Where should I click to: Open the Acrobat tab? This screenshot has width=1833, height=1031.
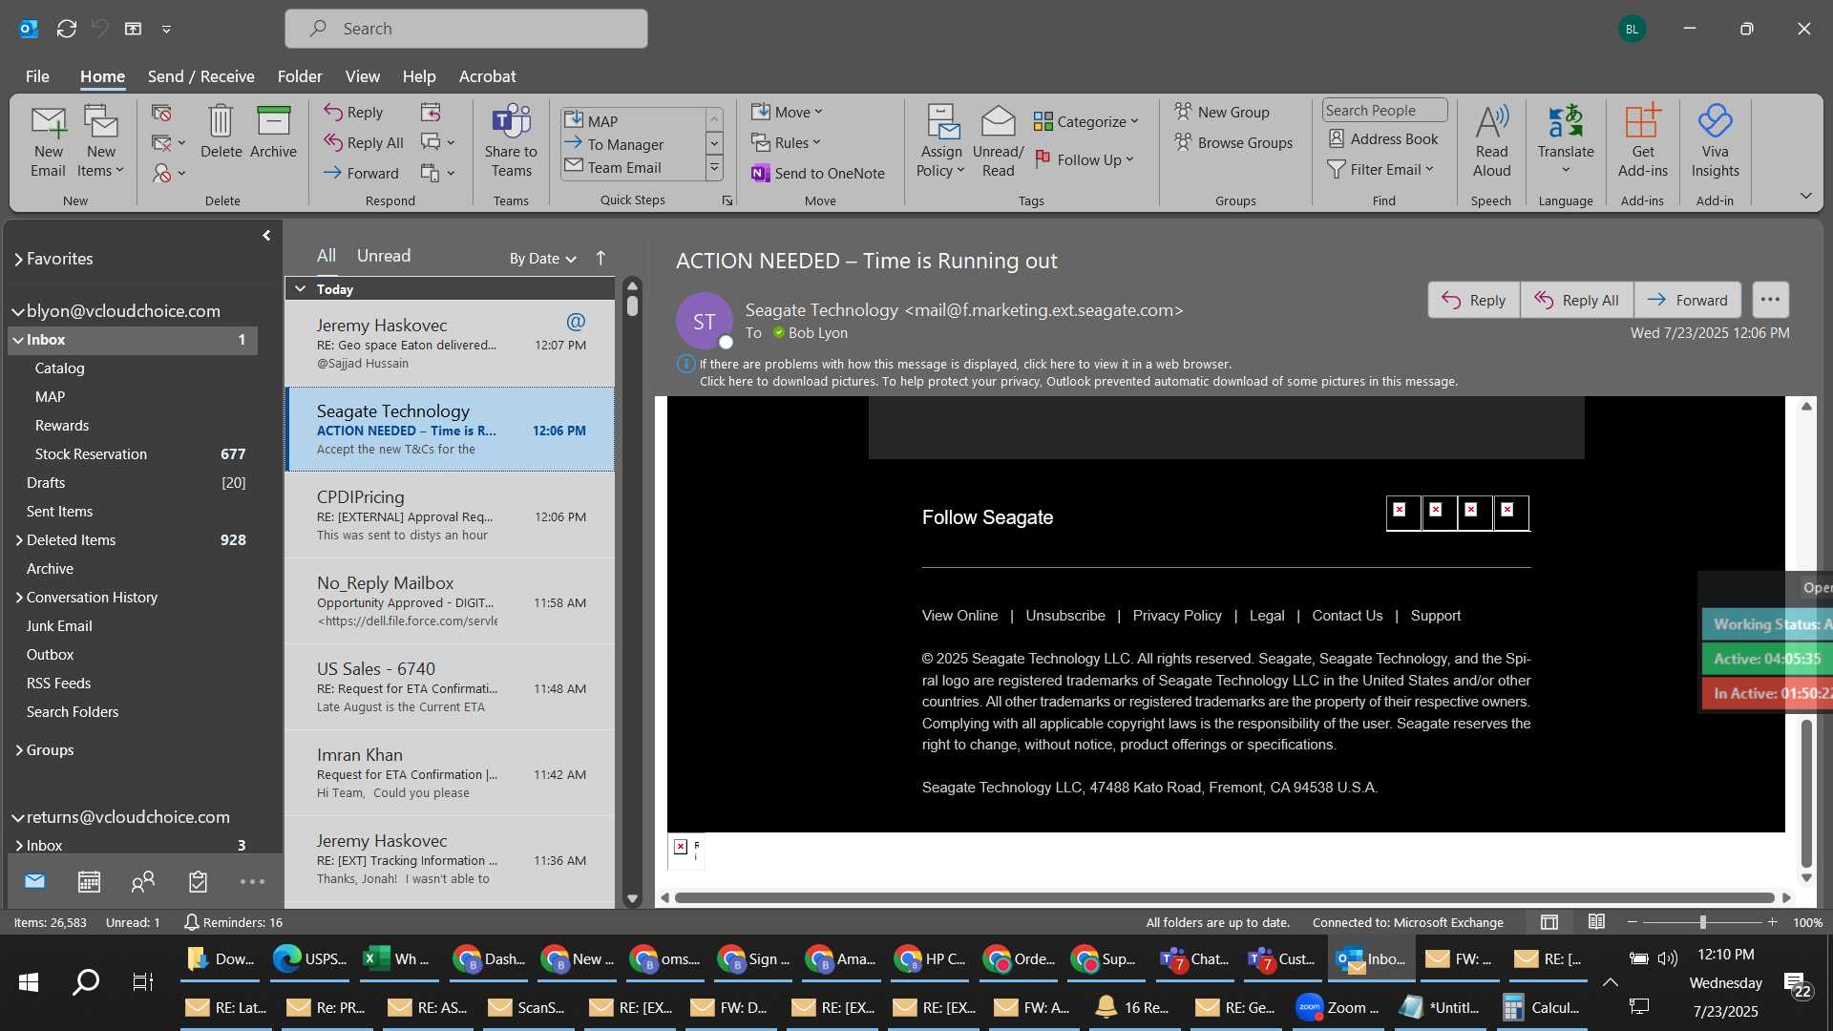[x=487, y=76]
